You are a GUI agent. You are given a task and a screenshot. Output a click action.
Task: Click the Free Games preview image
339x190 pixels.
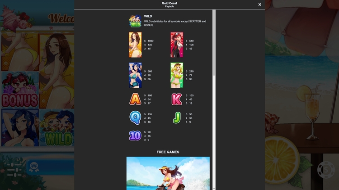click(168, 173)
